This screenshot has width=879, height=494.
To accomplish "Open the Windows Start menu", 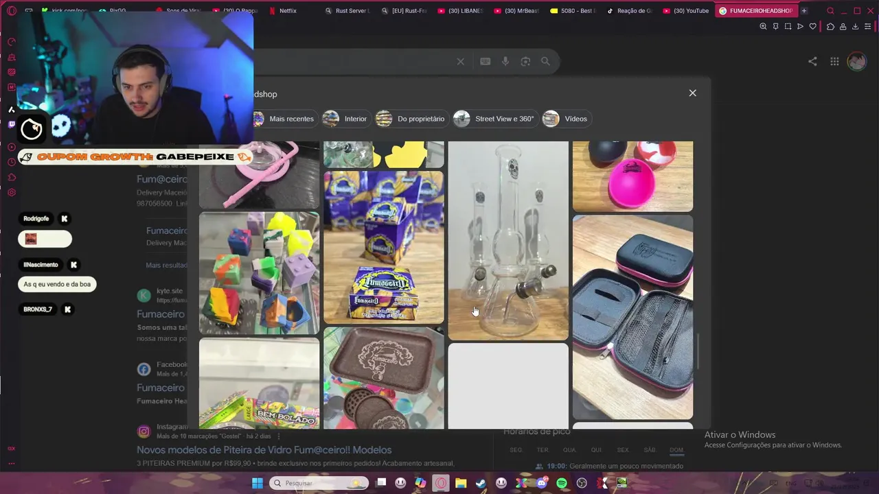I will (x=257, y=483).
